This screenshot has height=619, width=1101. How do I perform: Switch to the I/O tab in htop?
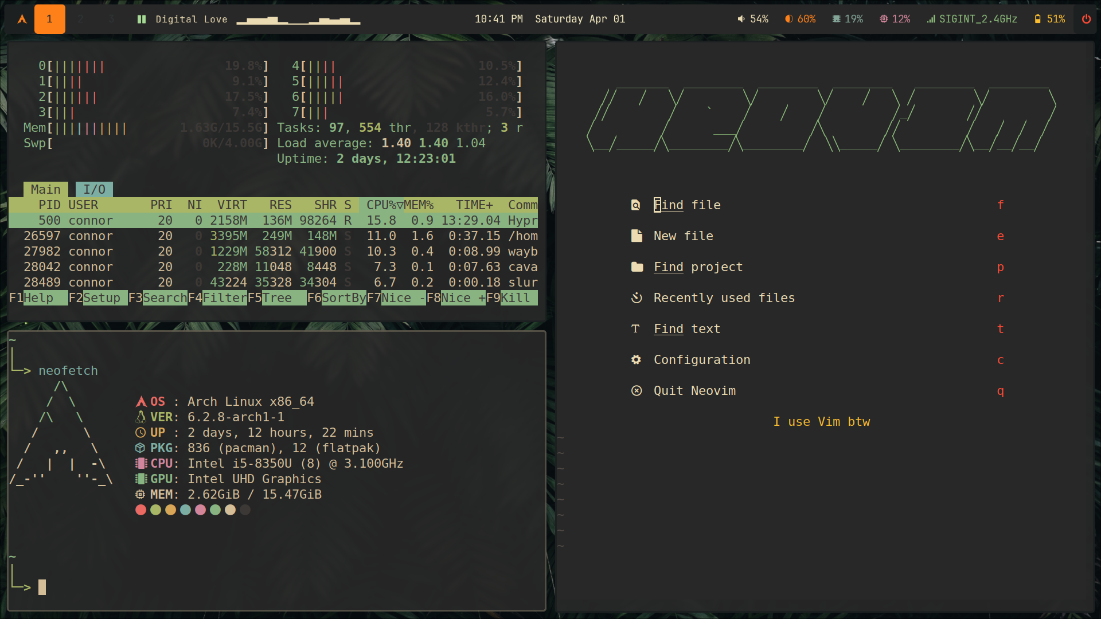point(93,189)
